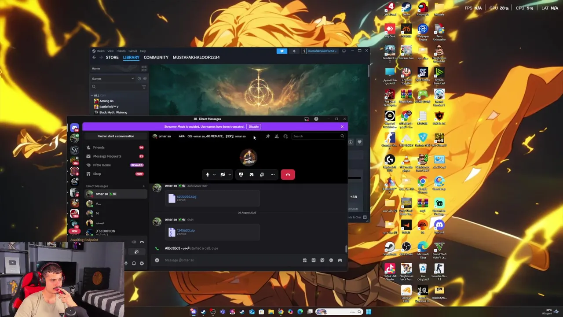
Task: Share your screen in the call
Action: click(x=241, y=175)
